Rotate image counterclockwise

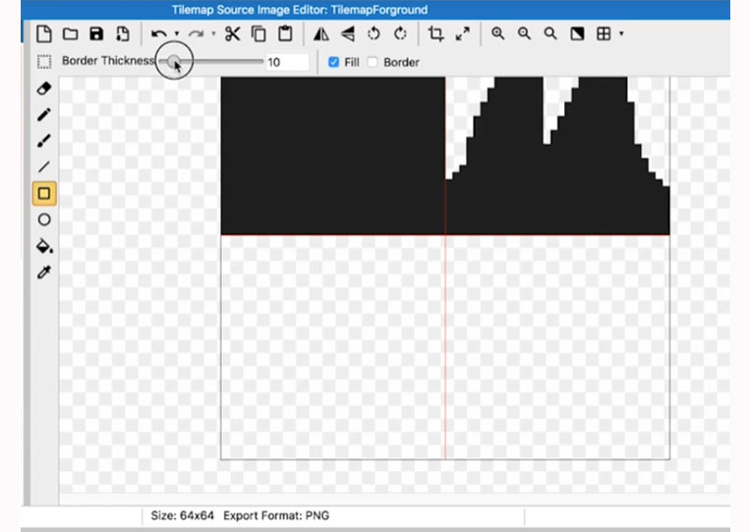374,34
